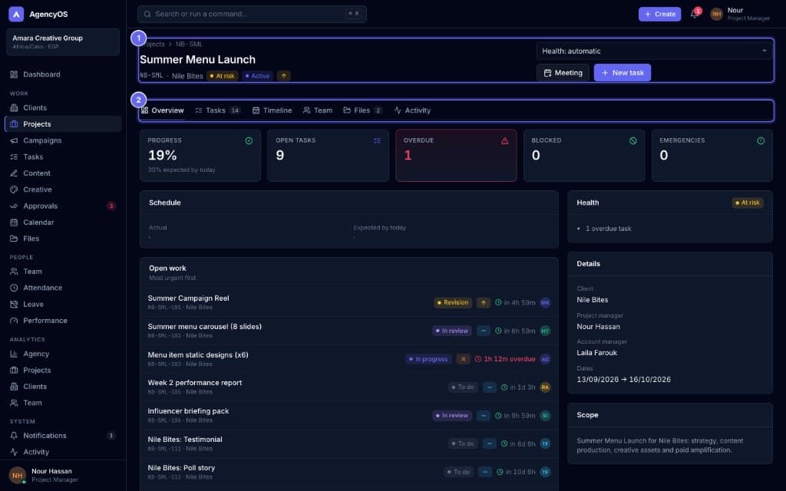Open the Nile Bites: Testimonial task
The width and height of the screenshot is (786, 491).
(x=349, y=444)
